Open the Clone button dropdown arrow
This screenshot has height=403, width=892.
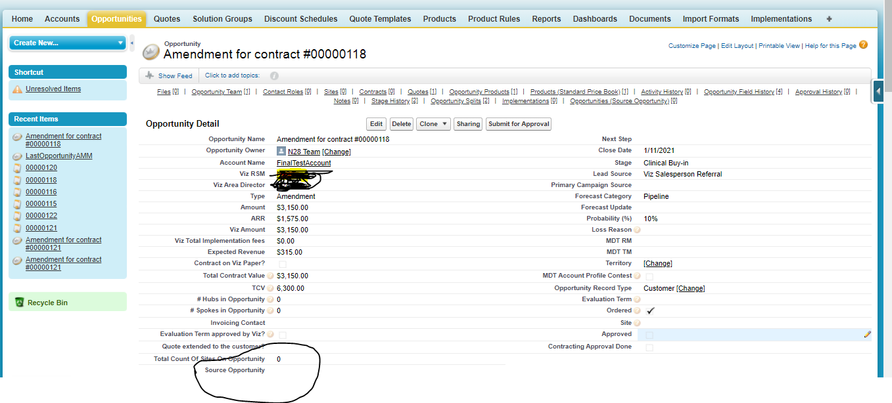[445, 124]
